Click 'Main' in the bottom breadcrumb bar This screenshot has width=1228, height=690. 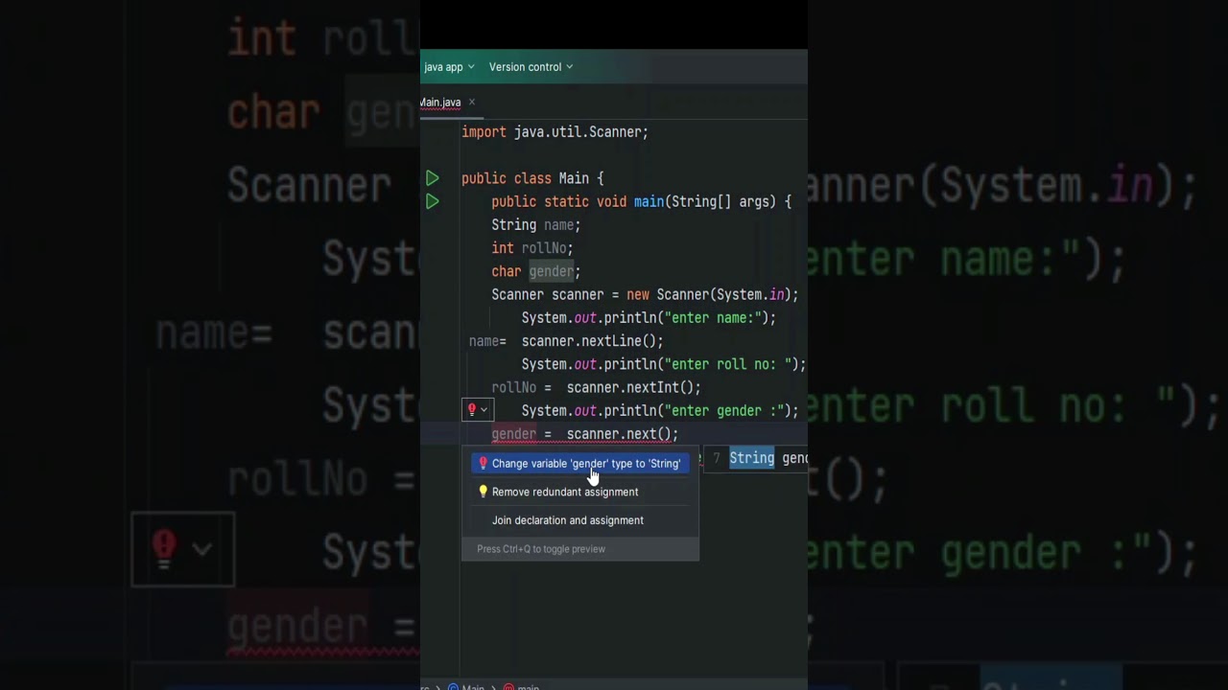473,686
